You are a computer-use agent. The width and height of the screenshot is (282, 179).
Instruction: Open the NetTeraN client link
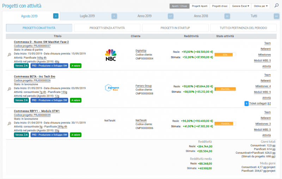coord(141,120)
